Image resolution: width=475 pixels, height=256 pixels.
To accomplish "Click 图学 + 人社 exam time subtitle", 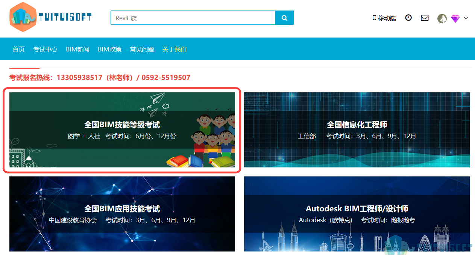I will tap(122, 136).
